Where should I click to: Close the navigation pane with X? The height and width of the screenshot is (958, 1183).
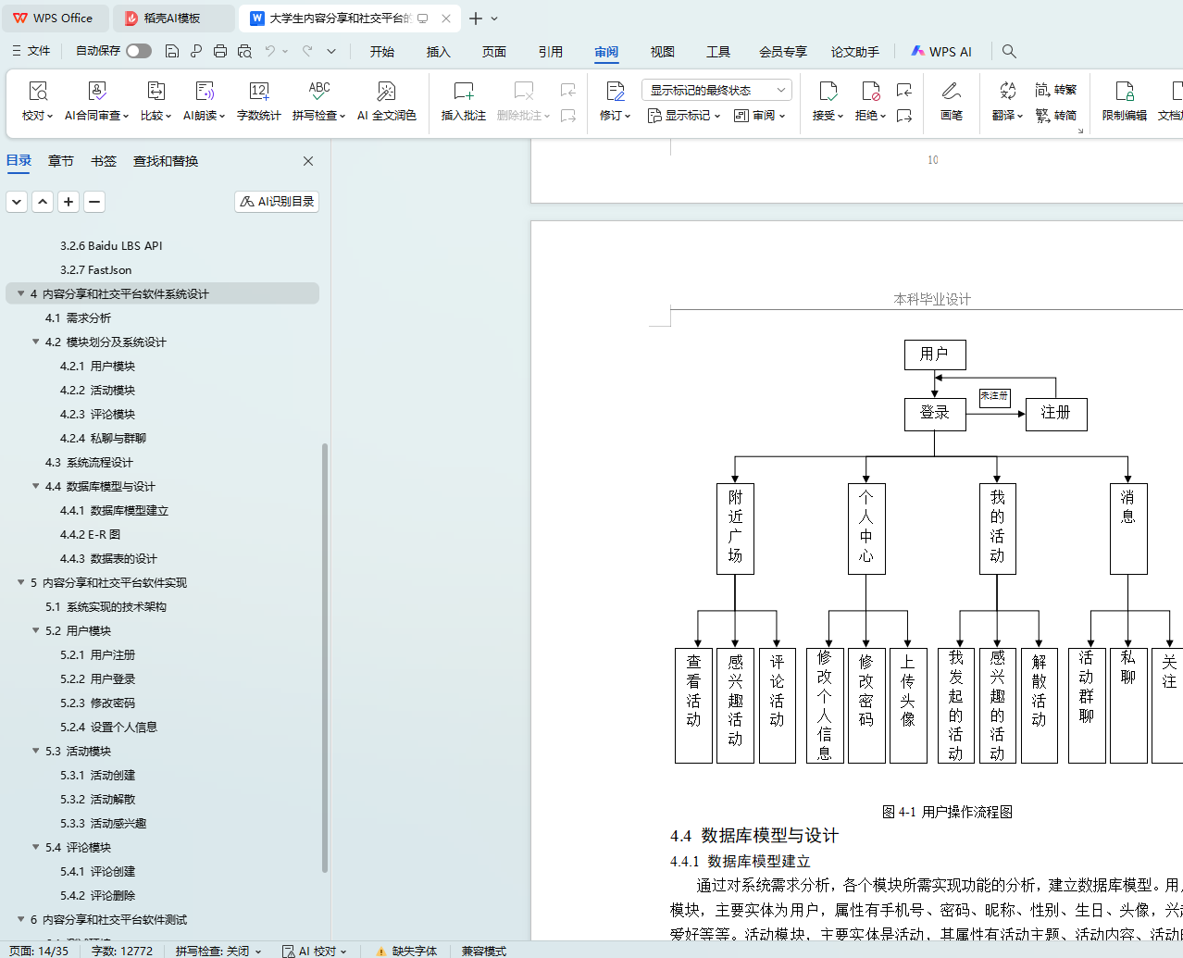(308, 161)
